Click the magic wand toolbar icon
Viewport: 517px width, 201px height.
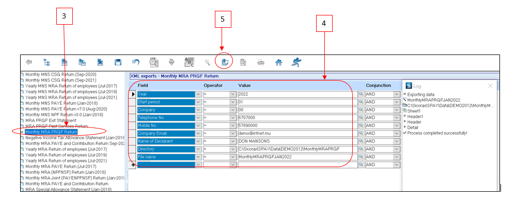coord(207,62)
